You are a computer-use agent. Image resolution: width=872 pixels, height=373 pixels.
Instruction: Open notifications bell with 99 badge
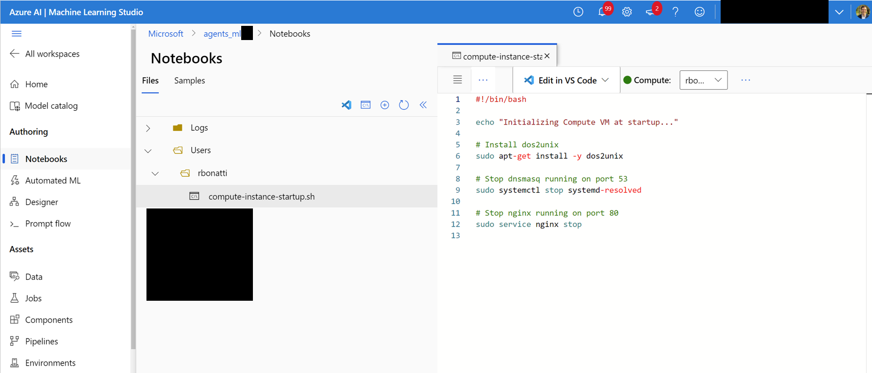602,12
